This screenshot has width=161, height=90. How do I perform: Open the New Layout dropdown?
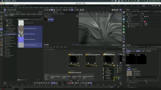[154, 5]
